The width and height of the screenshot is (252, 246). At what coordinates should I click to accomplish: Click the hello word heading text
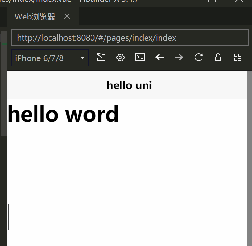pyautogui.click(x=63, y=114)
